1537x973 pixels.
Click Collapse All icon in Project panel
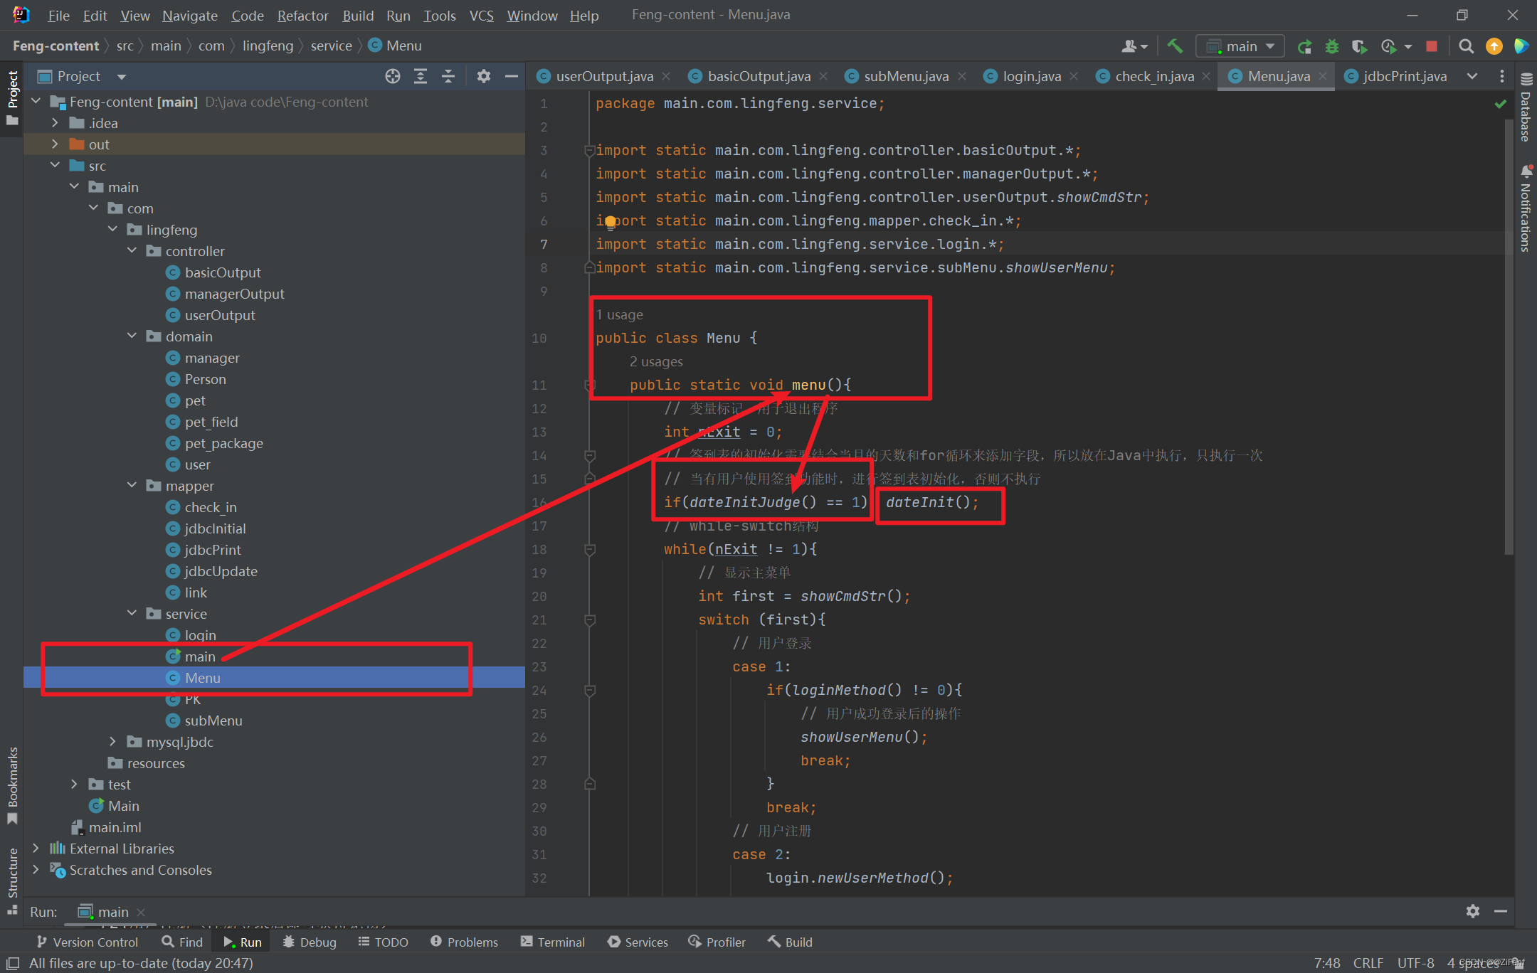(x=448, y=76)
